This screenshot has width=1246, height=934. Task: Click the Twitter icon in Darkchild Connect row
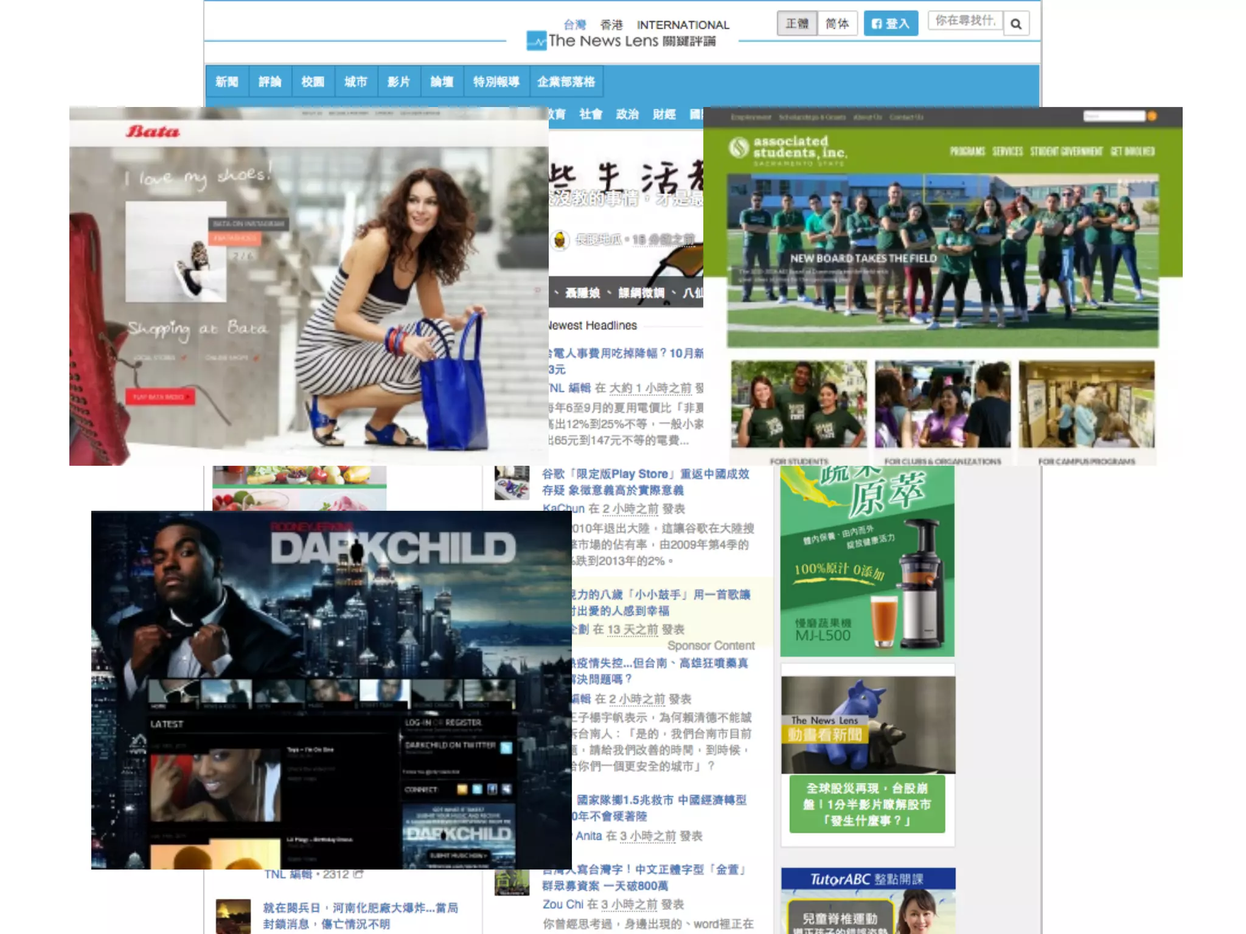pyautogui.click(x=477, y=789)
